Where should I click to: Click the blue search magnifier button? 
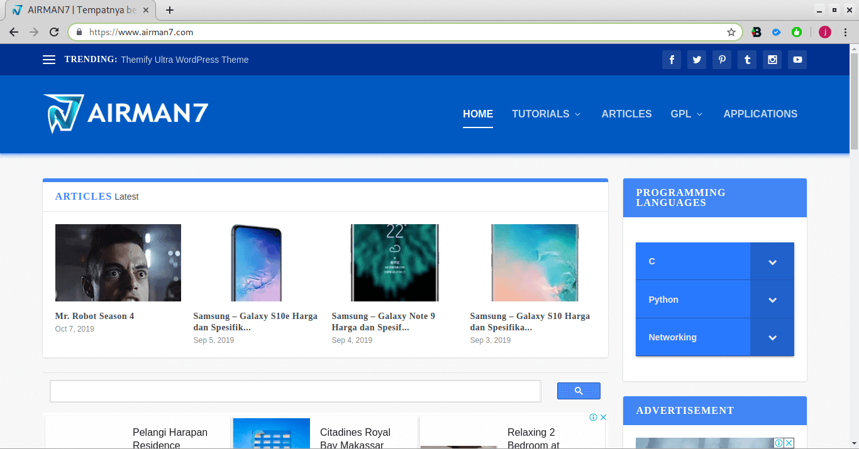[579, 391]
